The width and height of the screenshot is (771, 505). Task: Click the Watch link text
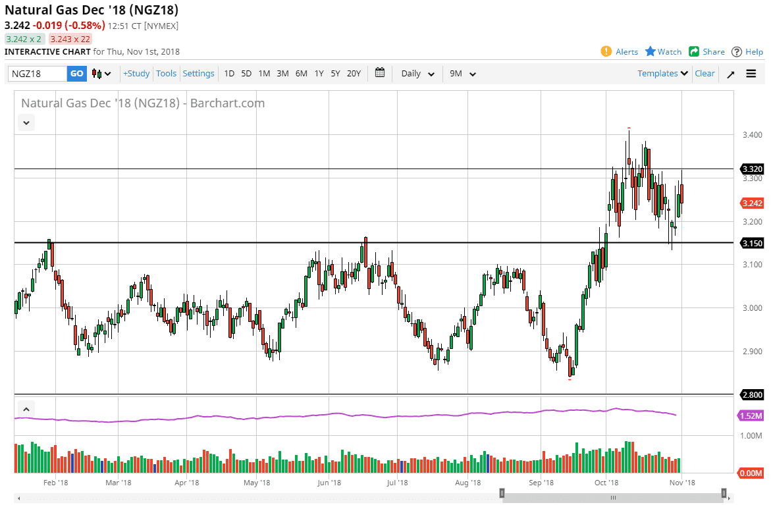point(670,51)
